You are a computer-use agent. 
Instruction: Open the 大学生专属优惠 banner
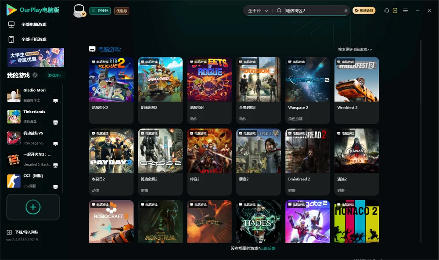[x=36, y=57]
